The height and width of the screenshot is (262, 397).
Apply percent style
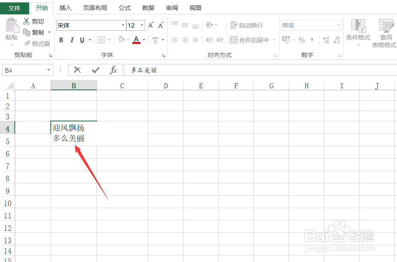[x=301, y=40]
